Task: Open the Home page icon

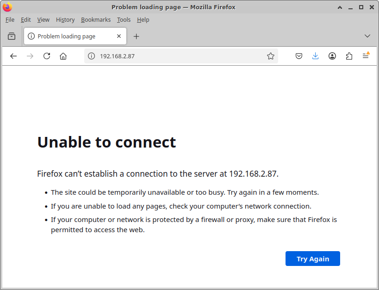Action: [x=63, y=56]
